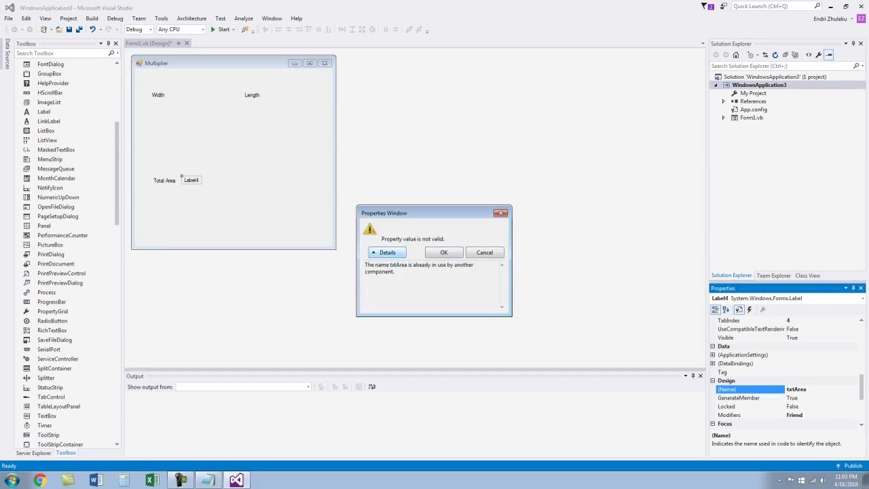Viewport: 869px width, 489px height.
Task: Open the Architecture menu
Action: tap(191, 18)
